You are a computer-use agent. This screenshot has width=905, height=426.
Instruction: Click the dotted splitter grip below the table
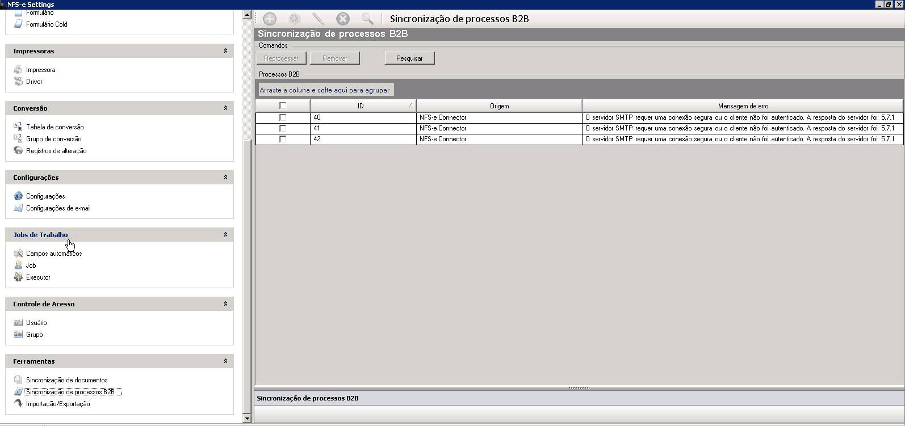(x=579, y=388)
